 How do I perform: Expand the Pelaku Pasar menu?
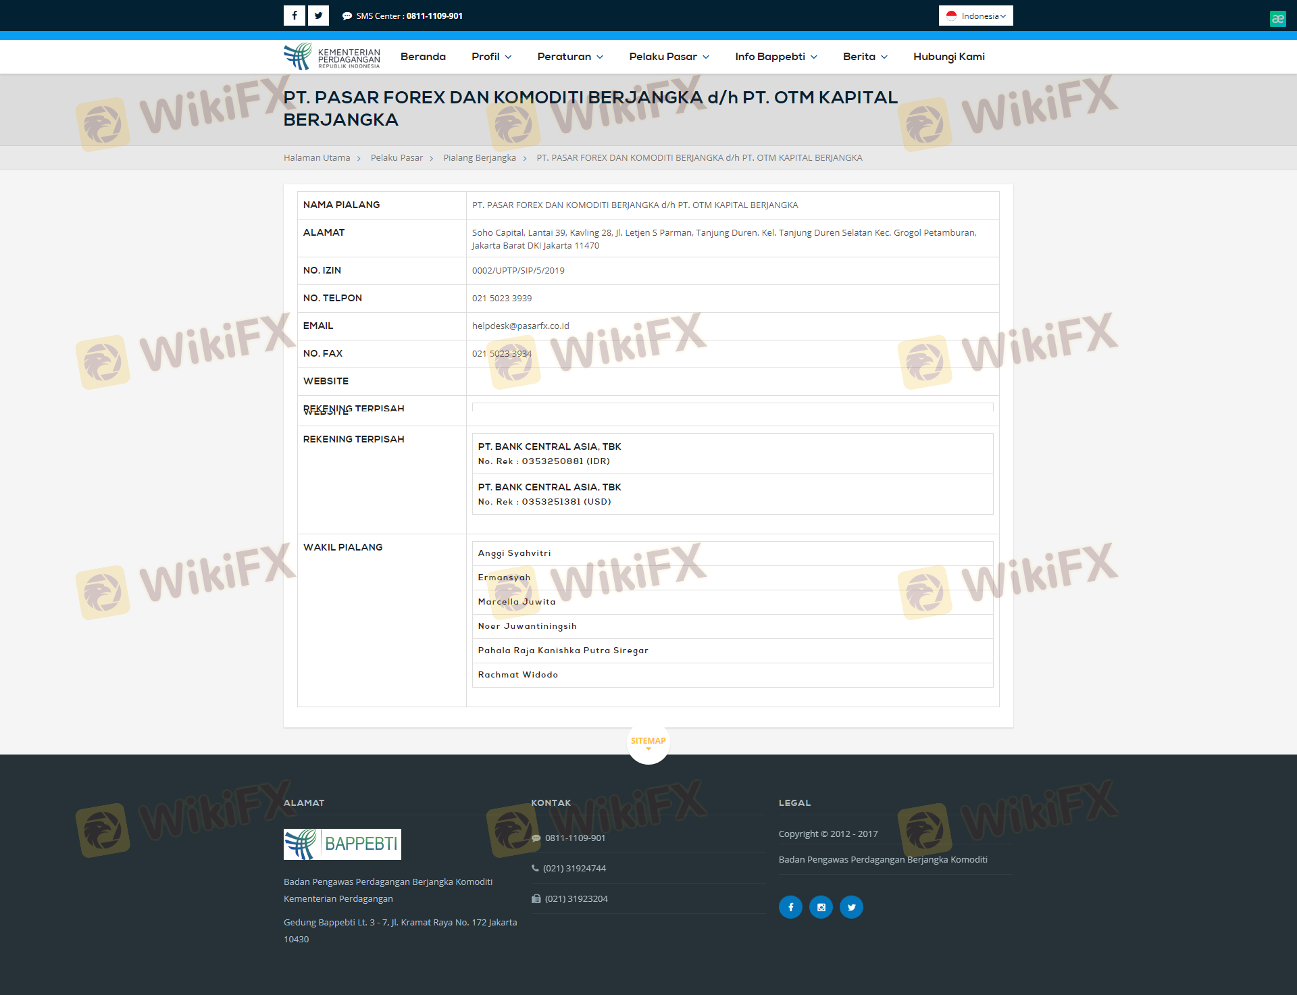pyautogui.click(x=669, y=57)
